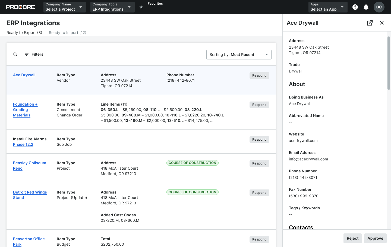Click the Abbreviated Name label
Image resolution: width=391 pixels, height=247 pixels.
(306, 116)
